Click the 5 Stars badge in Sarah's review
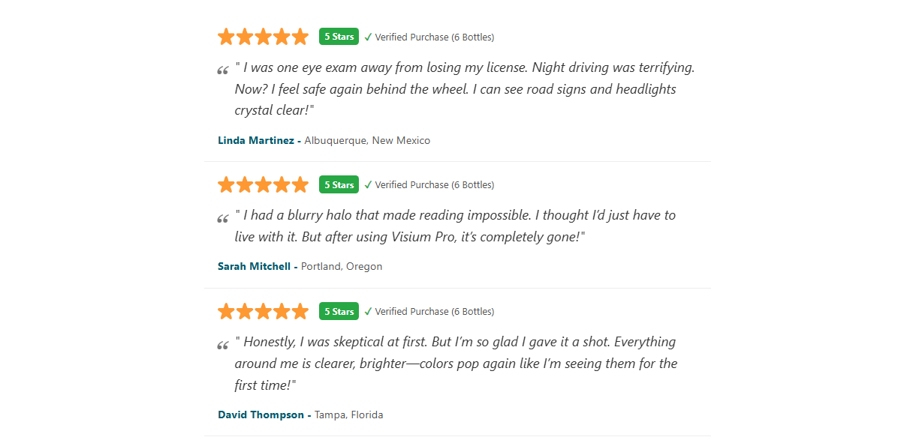 coord(339,184)
